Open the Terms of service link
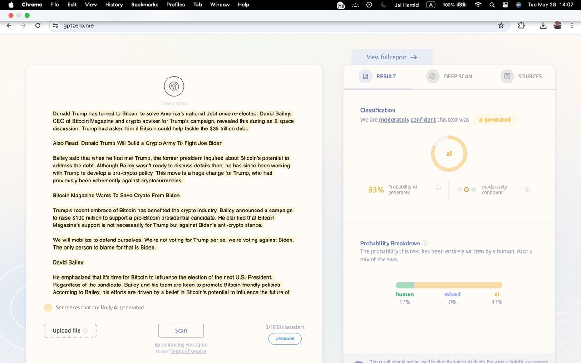This screenshot has width=581, height=363. (188, 351)
